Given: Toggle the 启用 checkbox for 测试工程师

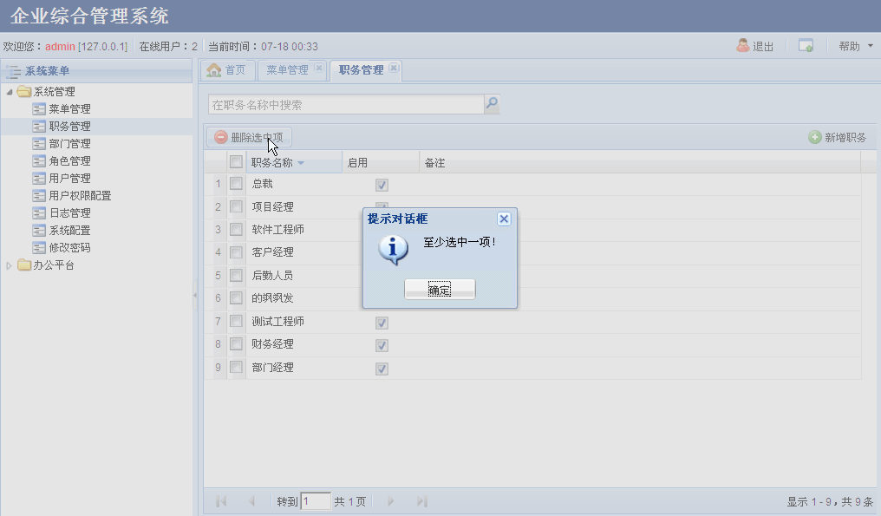Looking at the screenshot, I should pos(382,323).
